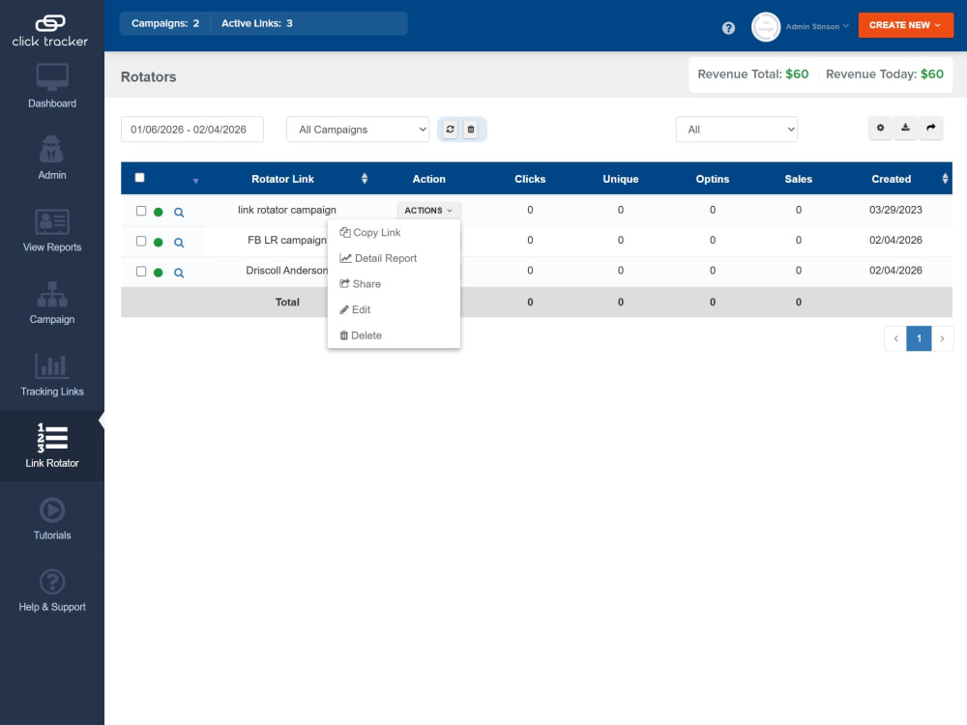Click the click tracker logo
Viewport: 967px width, 725px height.
pos(50,30)
